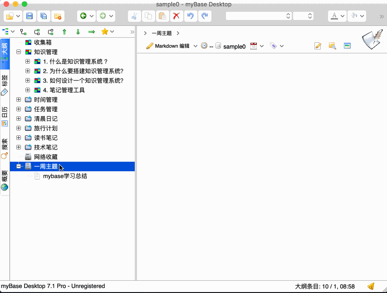
Task: Open Markdown 编辑 dropdown arrow
Action: pos(196,46)
